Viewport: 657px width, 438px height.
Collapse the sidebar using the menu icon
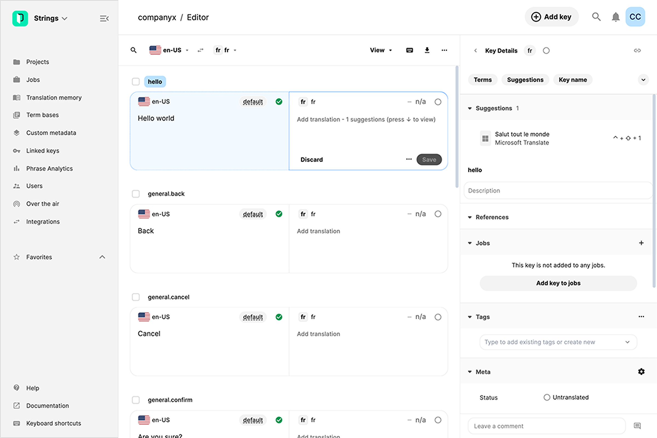click(104, 18)
